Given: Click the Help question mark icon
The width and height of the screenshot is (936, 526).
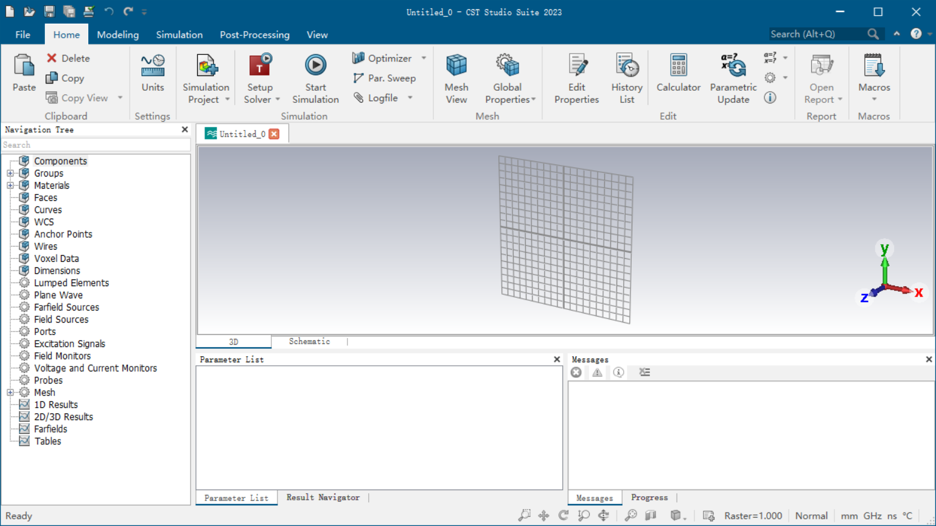Looking at the screenshot, I should point(916,34).
